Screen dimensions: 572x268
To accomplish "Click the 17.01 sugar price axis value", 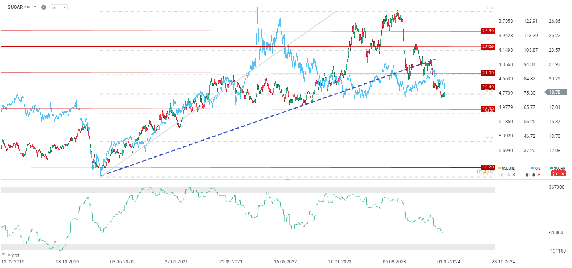I will coord(555,107).
